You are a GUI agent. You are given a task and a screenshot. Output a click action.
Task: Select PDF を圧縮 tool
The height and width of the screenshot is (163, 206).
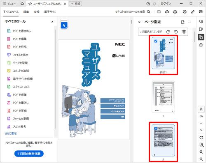coord(17,110)
